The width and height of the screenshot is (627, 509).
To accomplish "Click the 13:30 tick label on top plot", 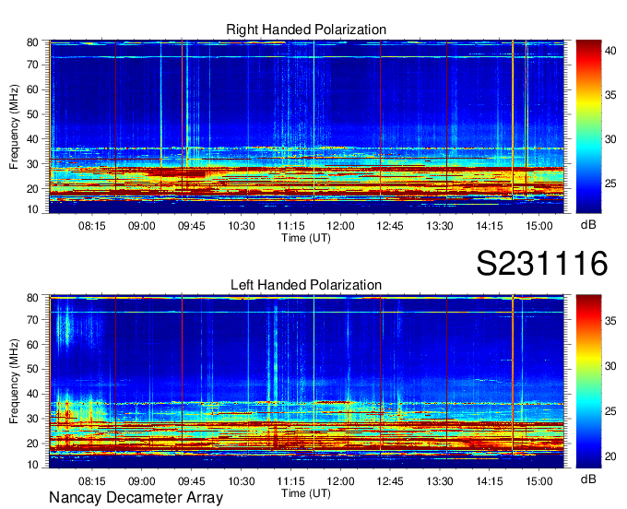I will (440, 226).
